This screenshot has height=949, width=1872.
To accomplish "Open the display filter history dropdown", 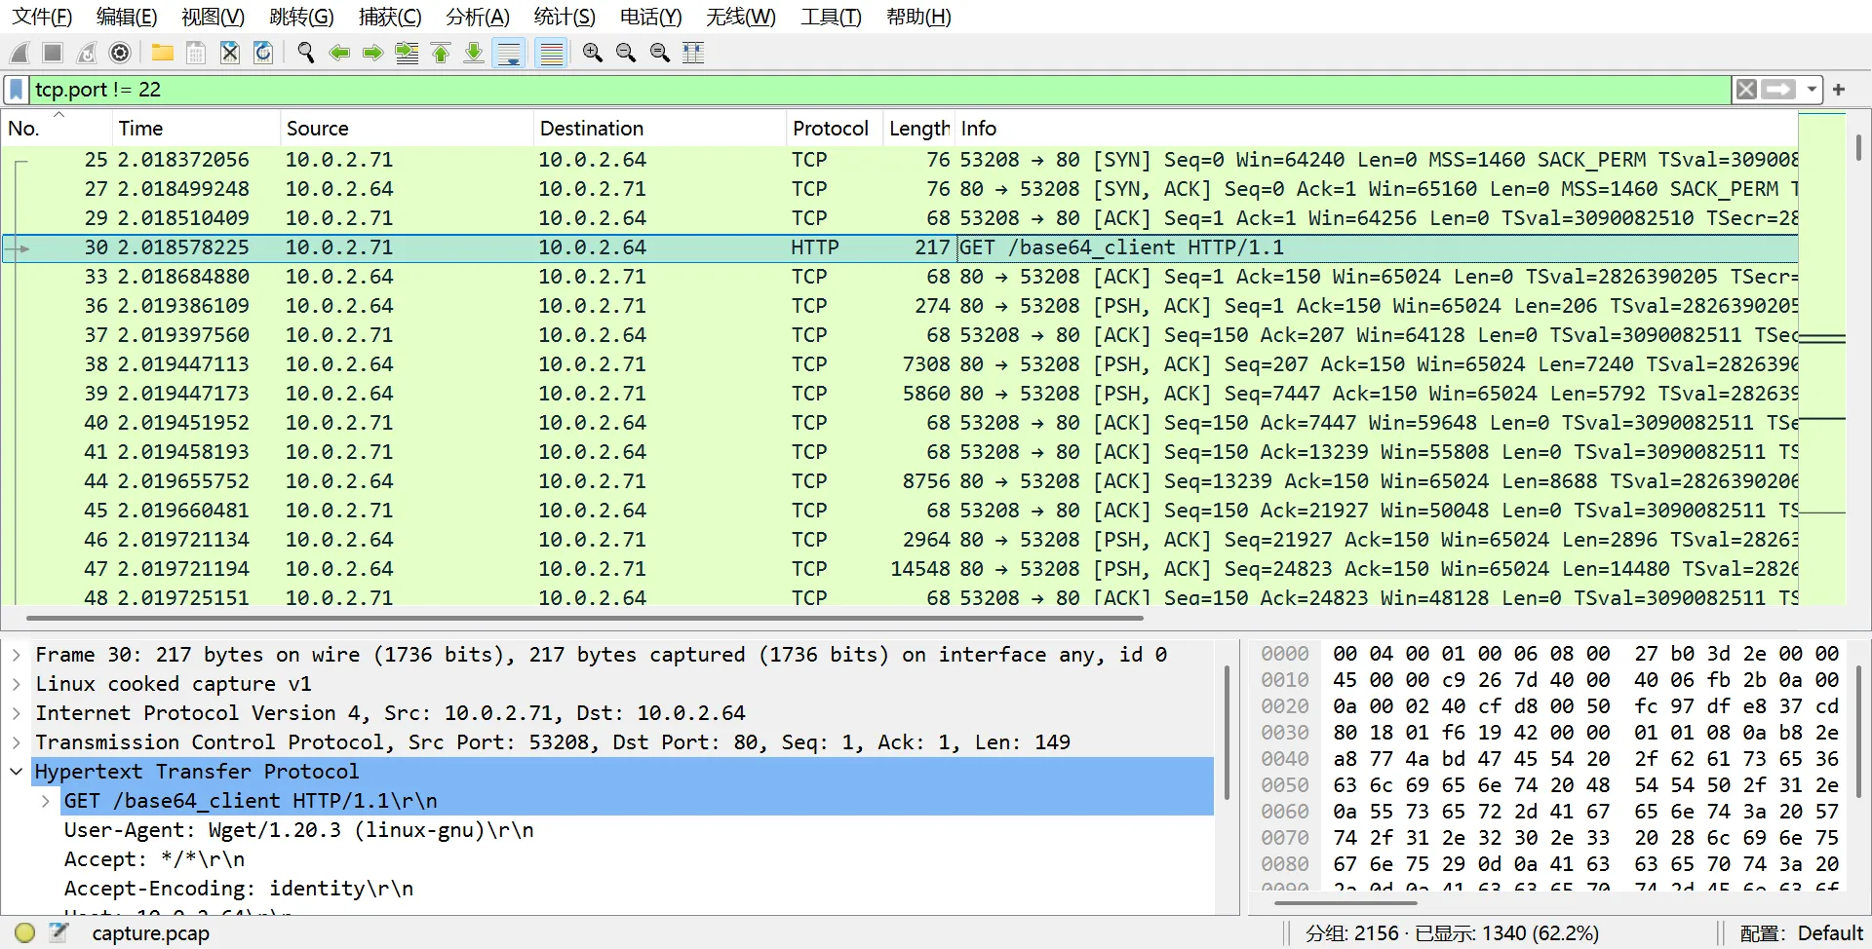I will [x=1811, y=90].
